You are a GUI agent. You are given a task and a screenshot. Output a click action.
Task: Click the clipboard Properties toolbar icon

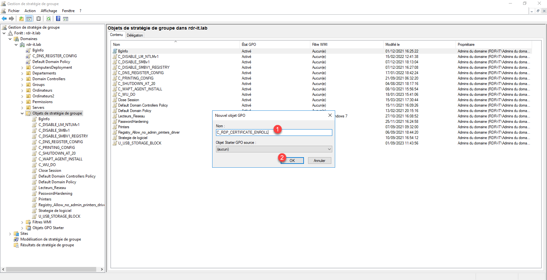click(x=39, y=19)
